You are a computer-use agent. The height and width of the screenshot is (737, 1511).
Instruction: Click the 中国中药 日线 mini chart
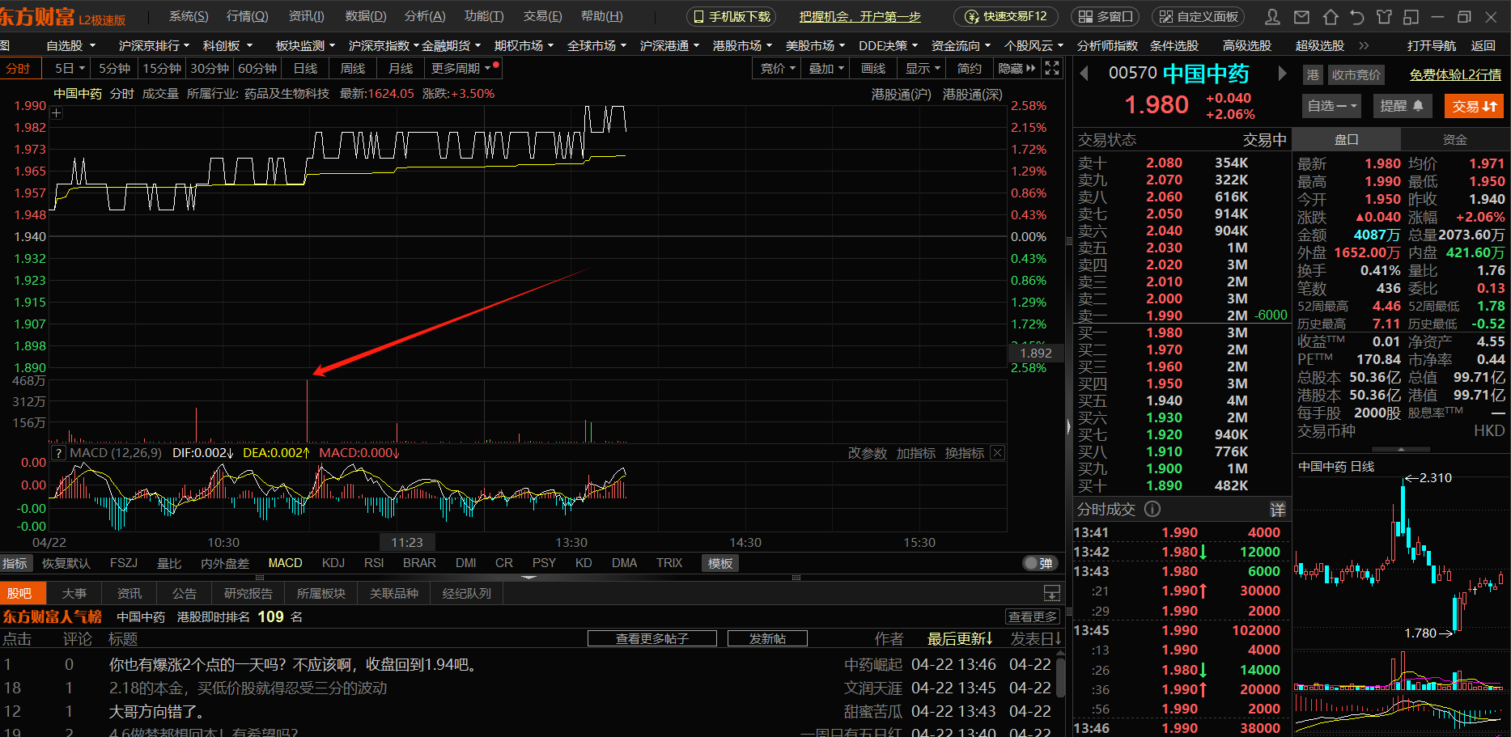[x=1400, y=599]
